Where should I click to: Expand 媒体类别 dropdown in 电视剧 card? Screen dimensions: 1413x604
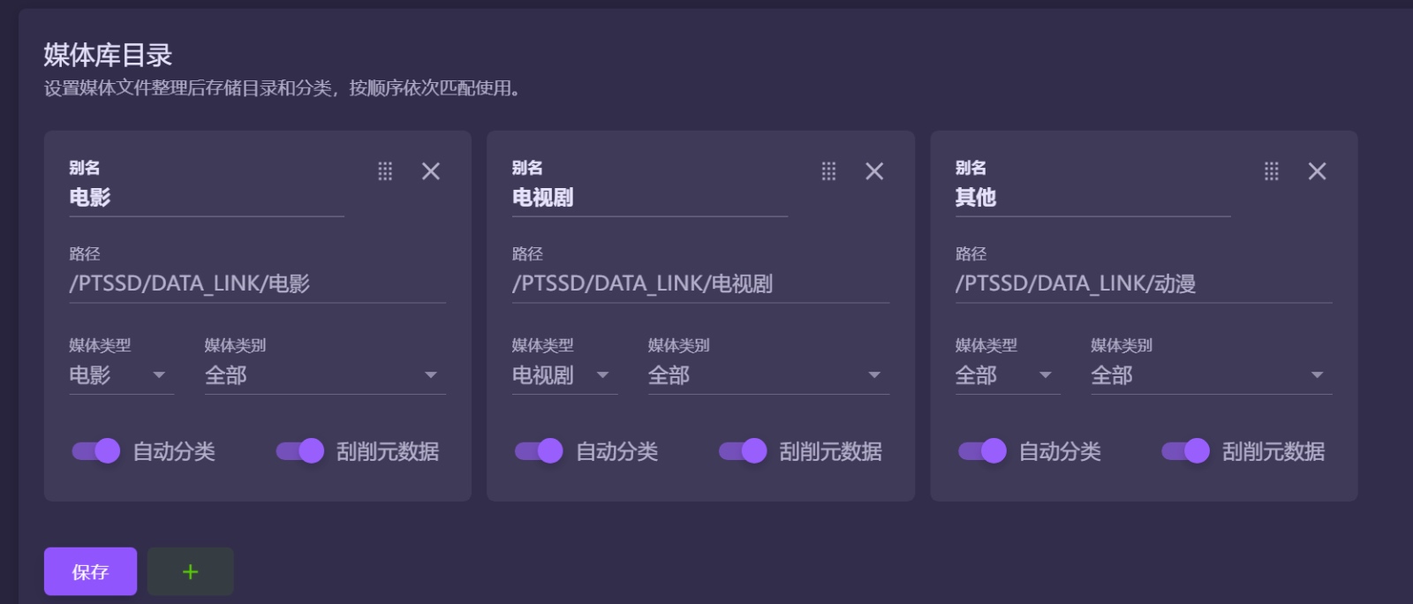767,375
